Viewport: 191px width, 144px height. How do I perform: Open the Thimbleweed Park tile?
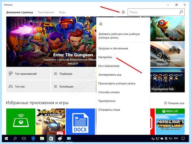pos(167,80)
